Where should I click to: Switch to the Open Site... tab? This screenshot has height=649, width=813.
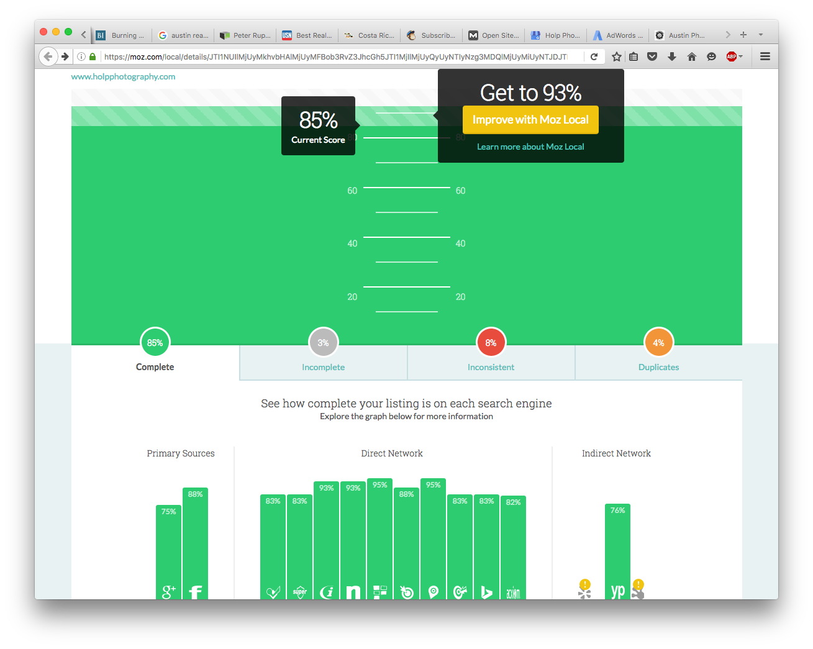[494, 35]
